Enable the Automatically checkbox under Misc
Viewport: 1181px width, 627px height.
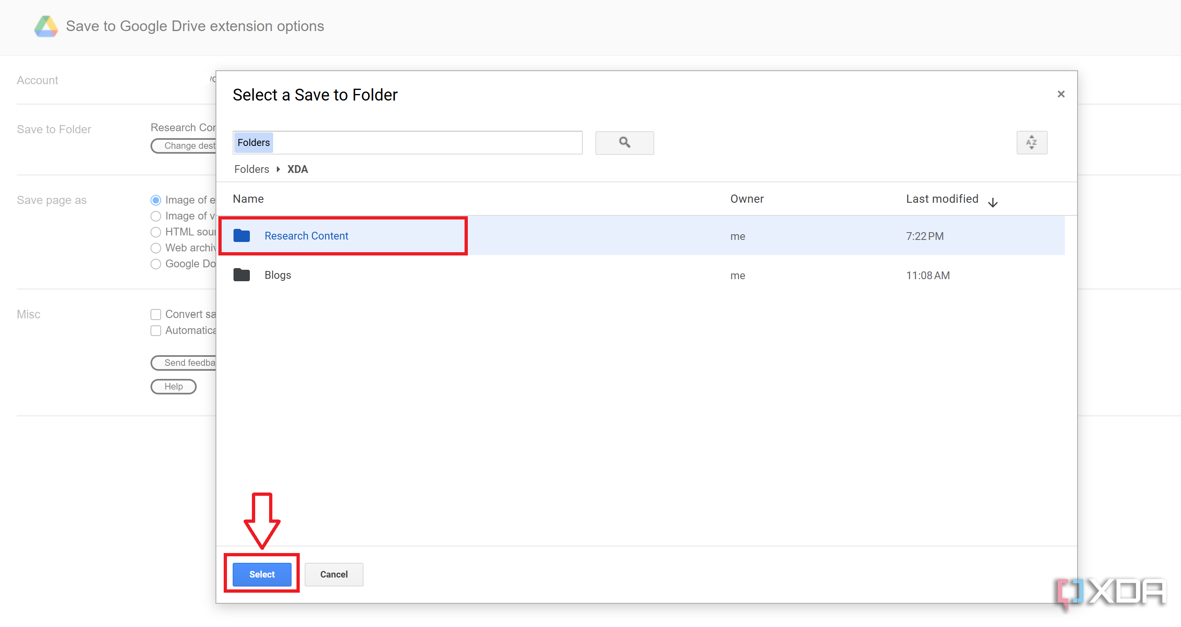[156, 330]
